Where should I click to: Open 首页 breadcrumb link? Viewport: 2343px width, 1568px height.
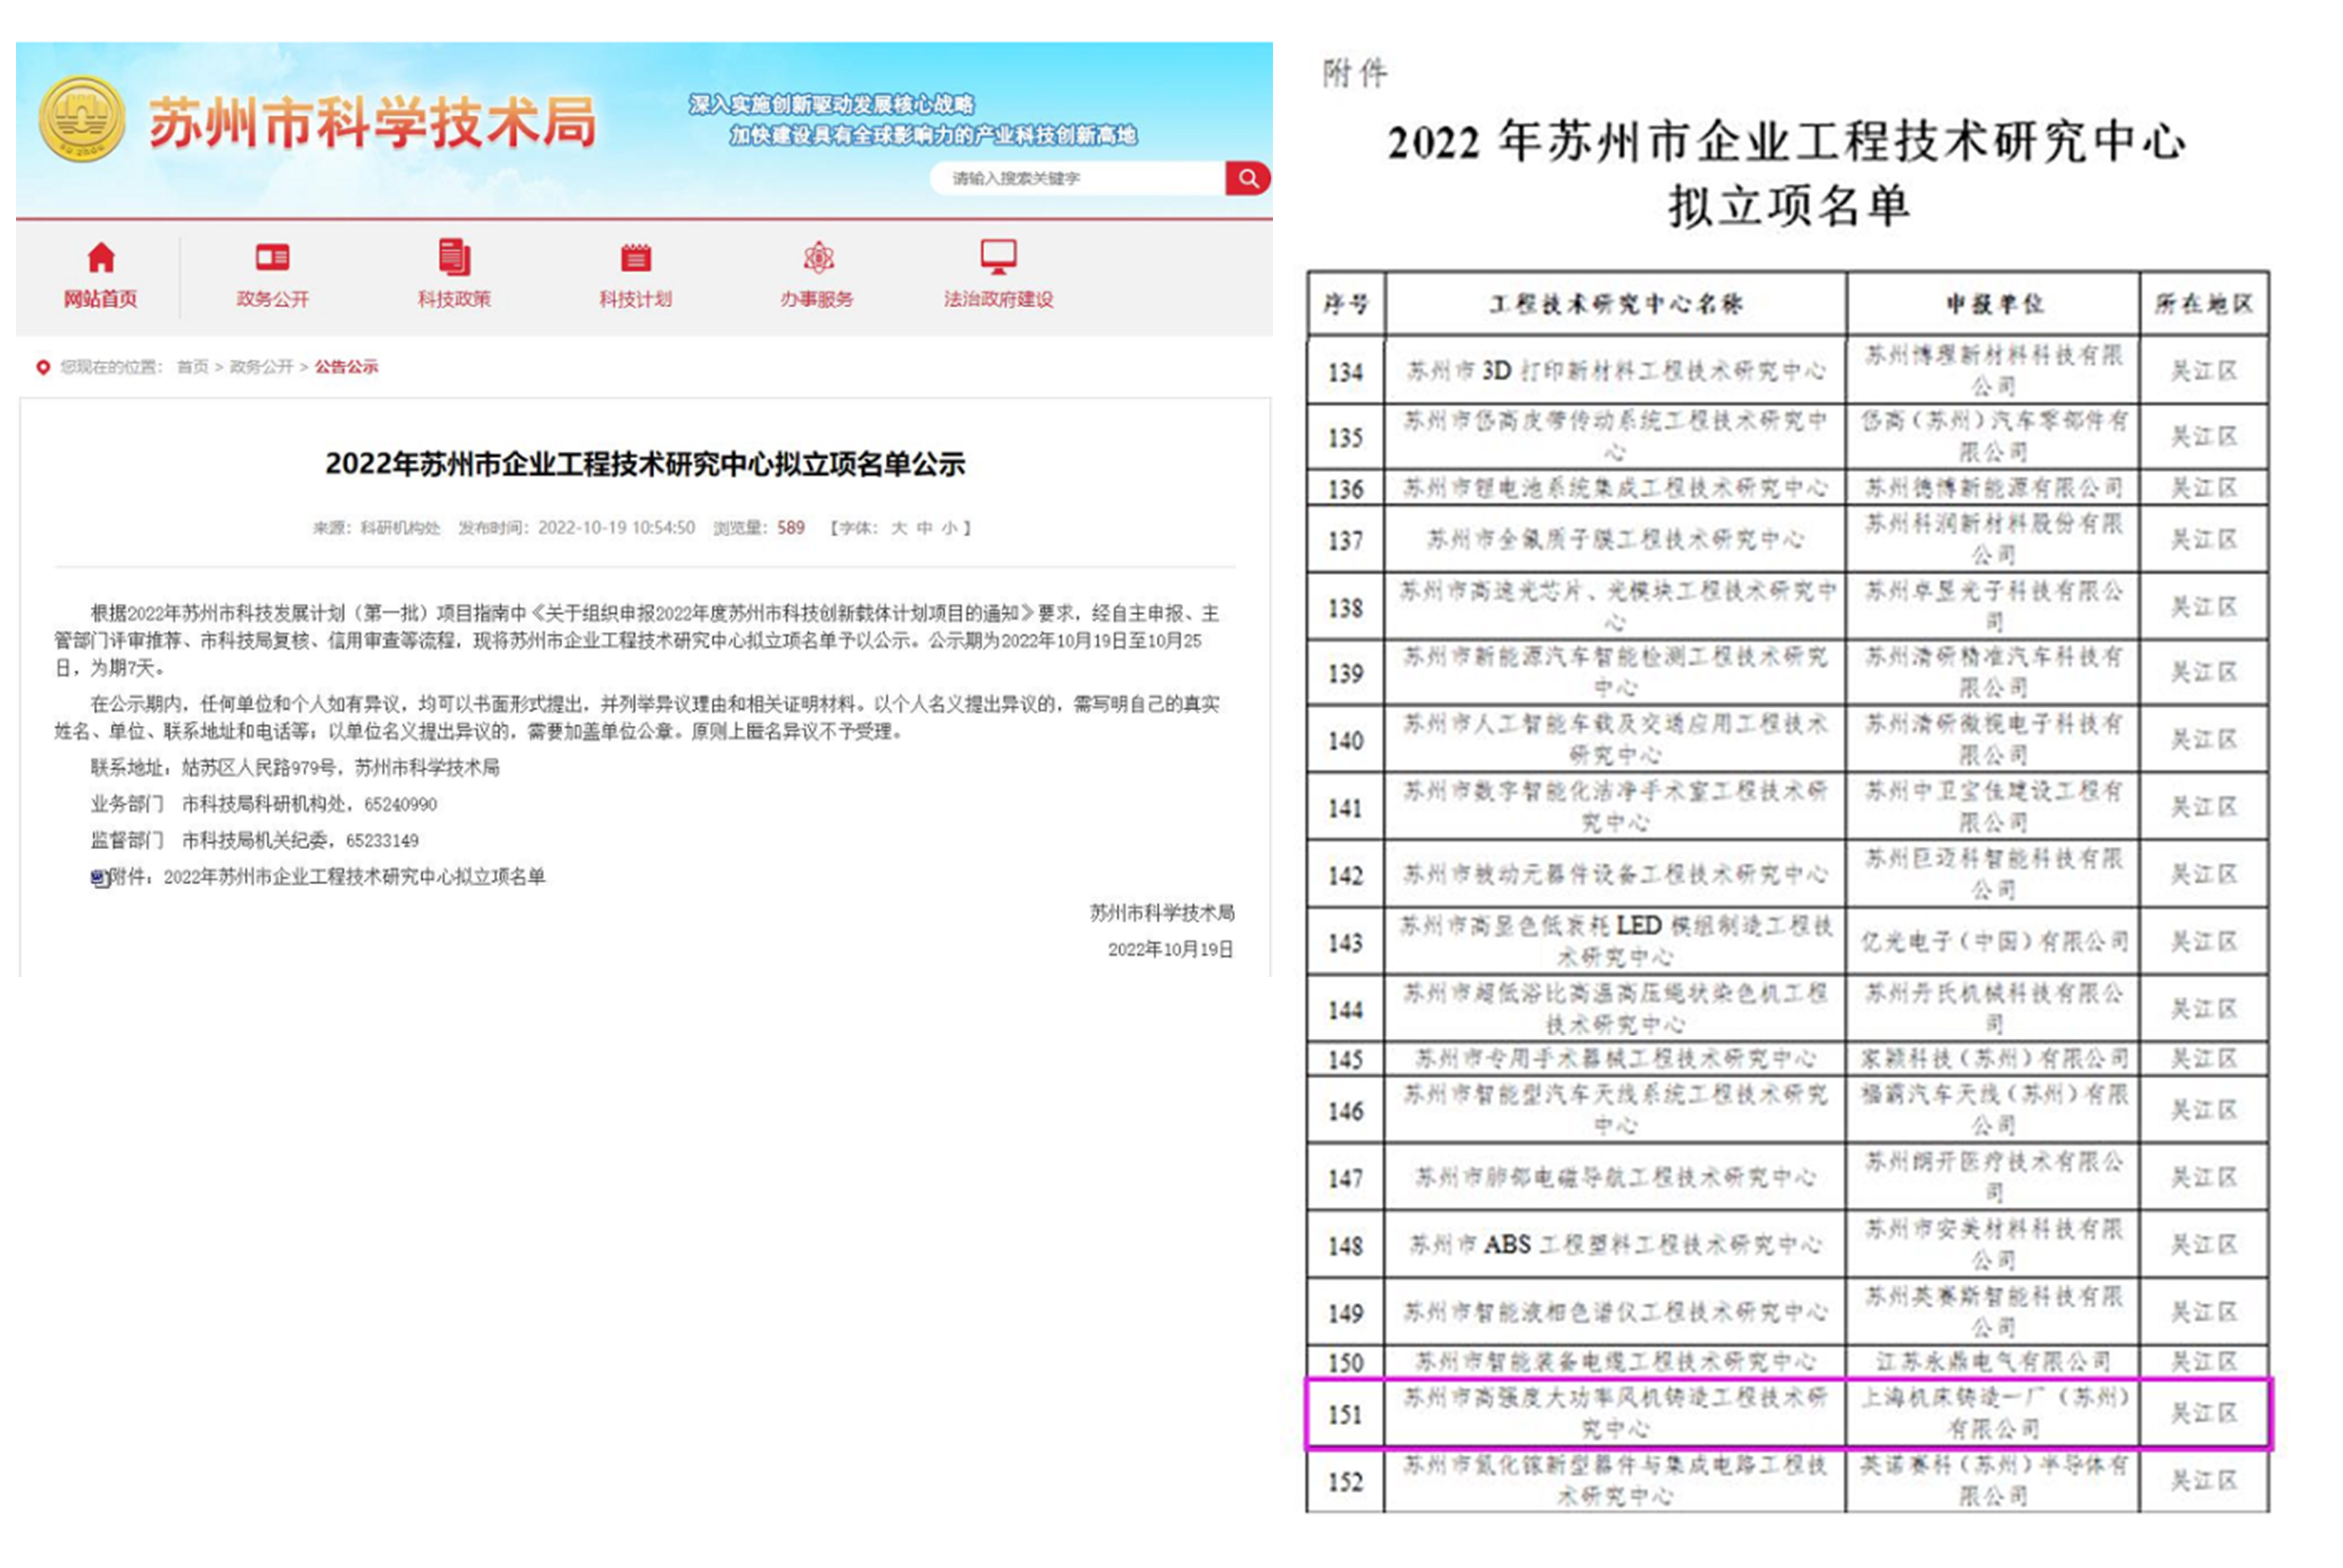click(192, 367)
